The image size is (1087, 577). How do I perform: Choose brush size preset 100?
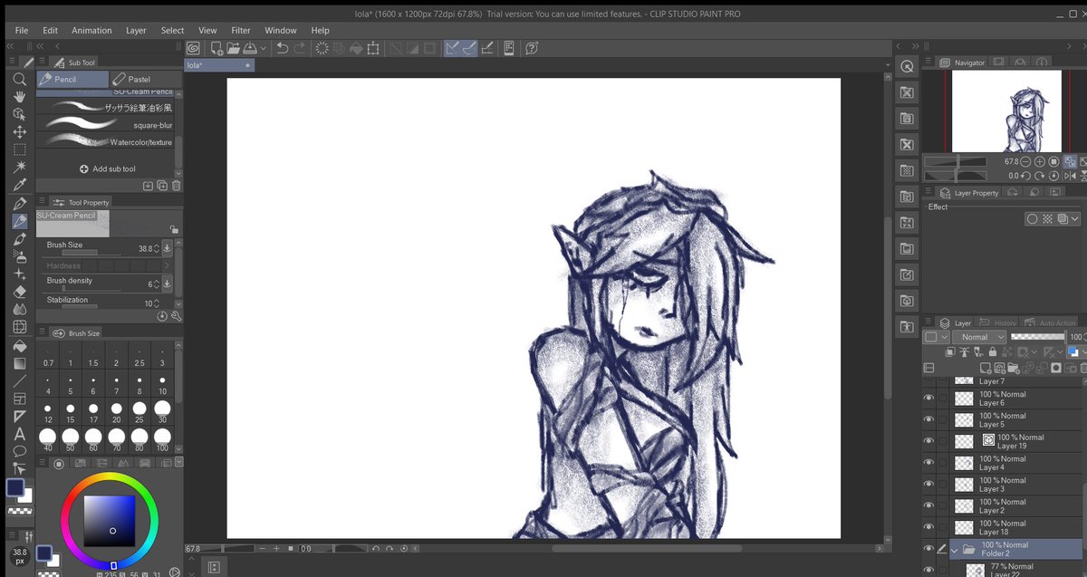(162, 441)
